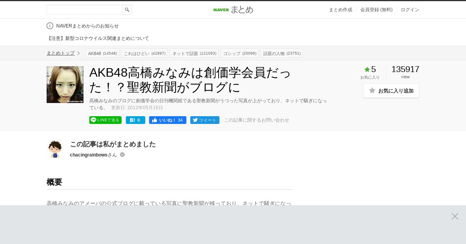Image resolution: width=466 pixels, height=244 pixels.
Task: Open この記事に関するお問い合わせ link
Action: pos(257,120)
